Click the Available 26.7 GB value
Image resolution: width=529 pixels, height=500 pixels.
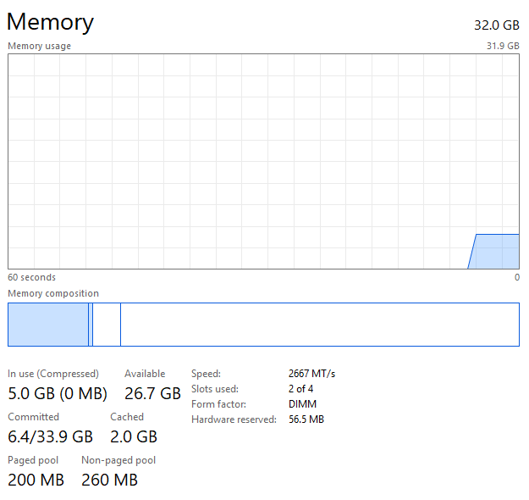tap(152, 393)
